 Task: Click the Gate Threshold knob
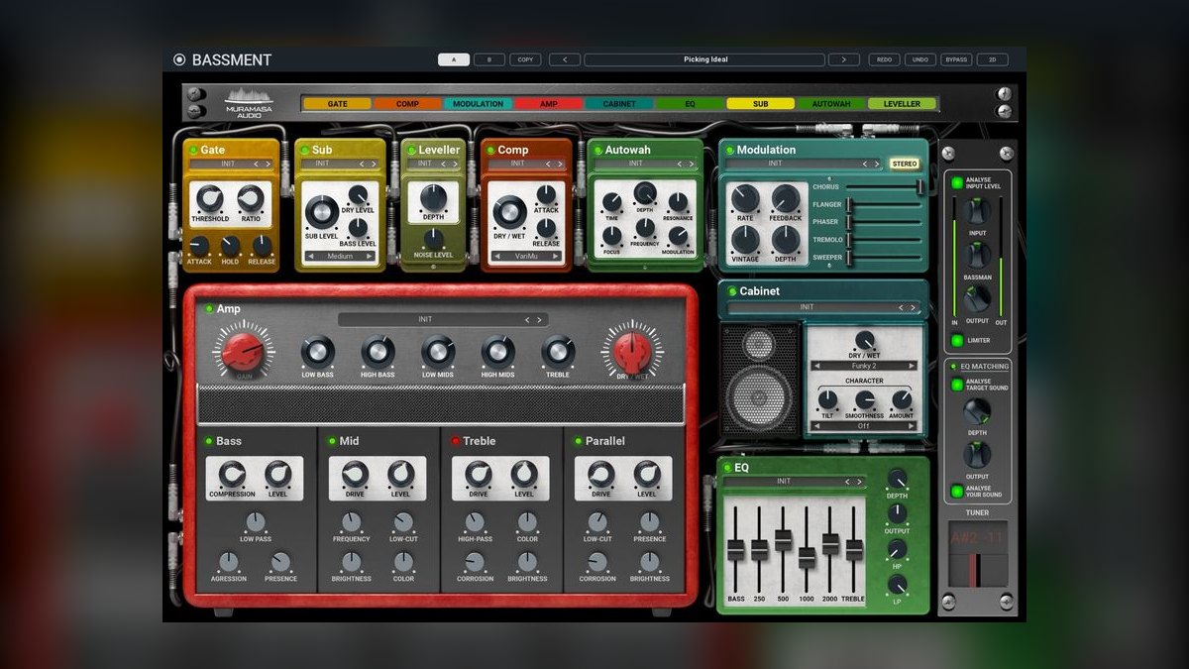coord(210,199)
